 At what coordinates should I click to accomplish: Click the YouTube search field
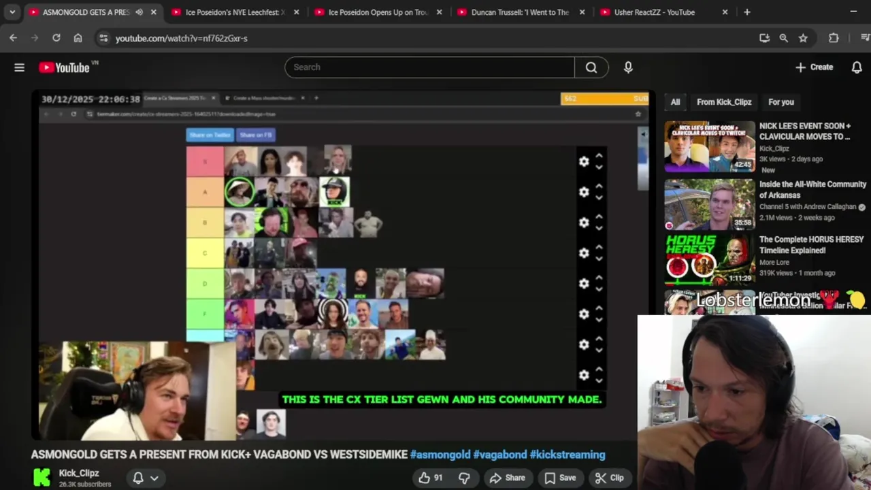click(429, 67)
